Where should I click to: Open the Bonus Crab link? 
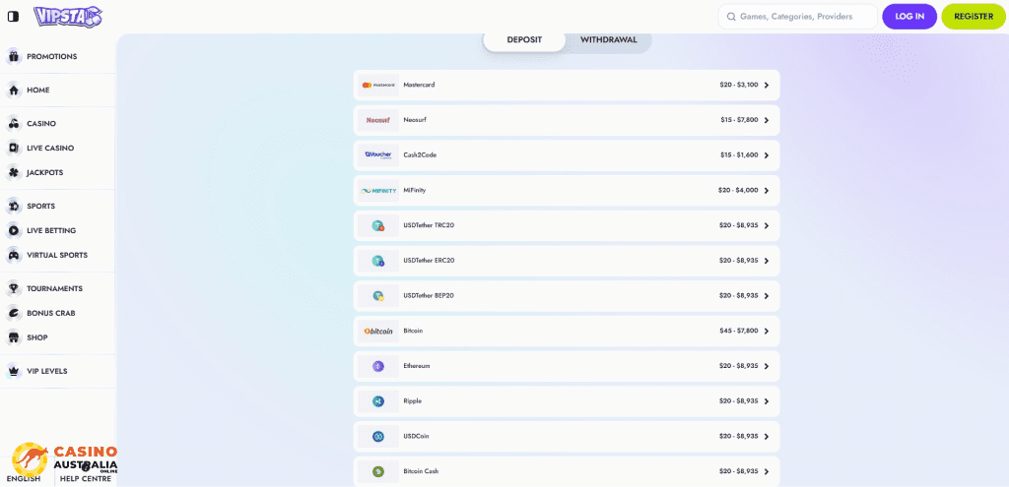[x=51, y=313]
